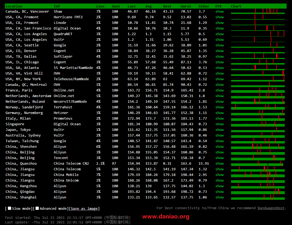Show MTR for the China Mobile Jiangsu row
The width and height of the screenshot is (292, 225).
coord(219,175)
